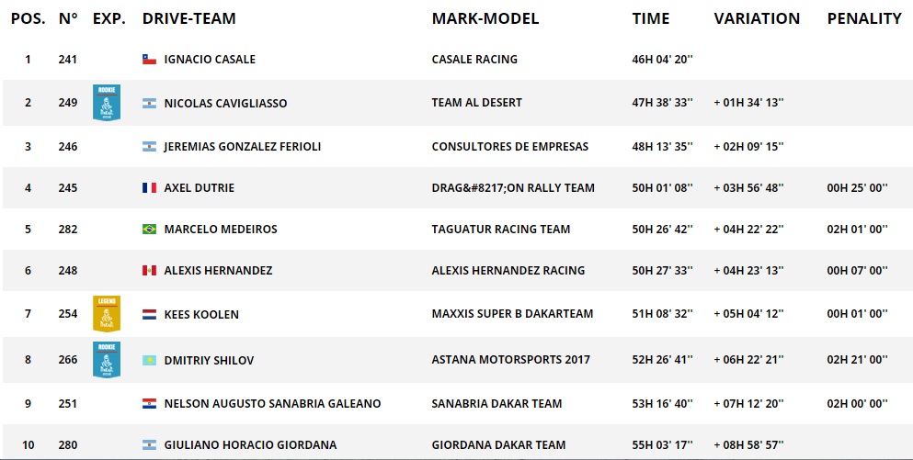Click the Rookie badge for Dmitriy Shilov
This screenshot has height=460, width=913.
pos(107,359)
